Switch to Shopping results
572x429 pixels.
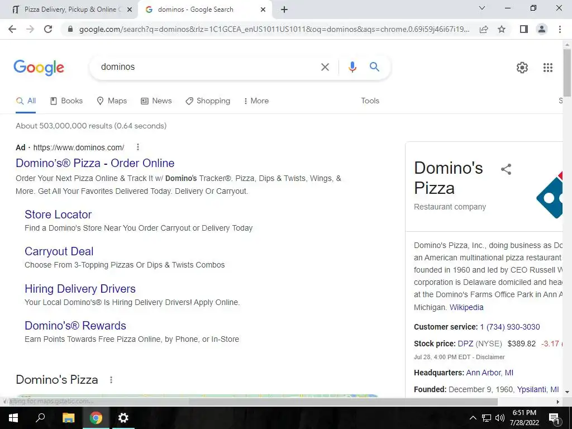tap(208, 101)
